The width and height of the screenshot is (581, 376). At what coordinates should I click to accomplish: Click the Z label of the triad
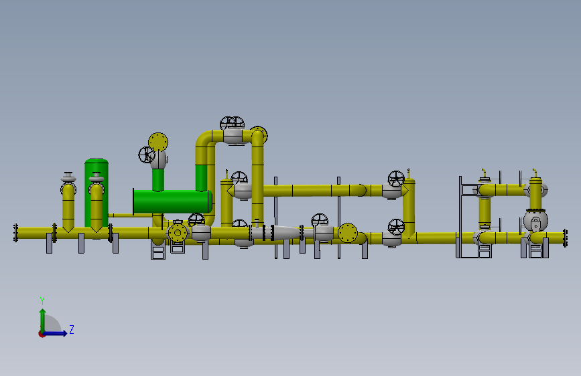coord(72,329)
